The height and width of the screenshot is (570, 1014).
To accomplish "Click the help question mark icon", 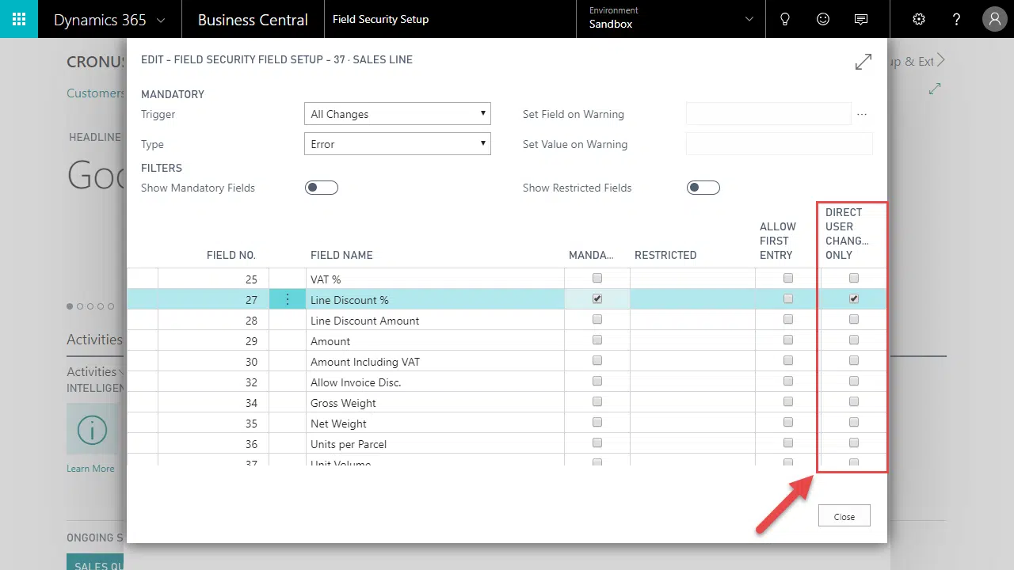I will (x=957, y=19).
